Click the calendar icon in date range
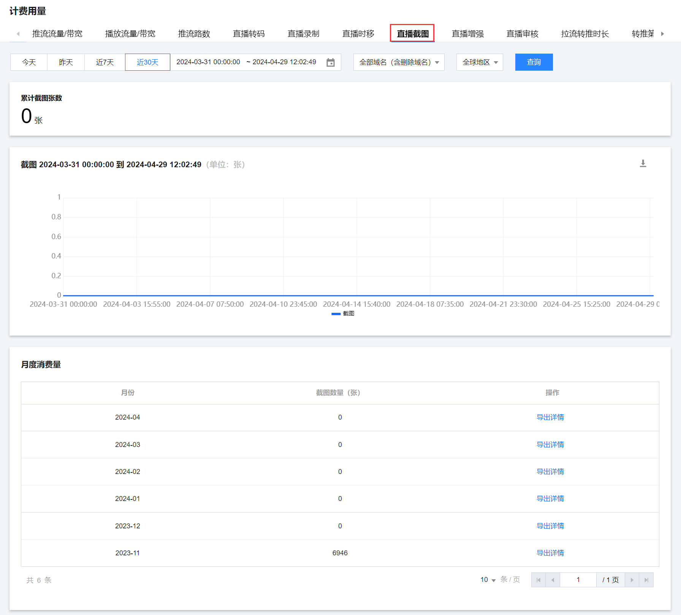Viewport: 681px width, 615px height. [331, 62]
